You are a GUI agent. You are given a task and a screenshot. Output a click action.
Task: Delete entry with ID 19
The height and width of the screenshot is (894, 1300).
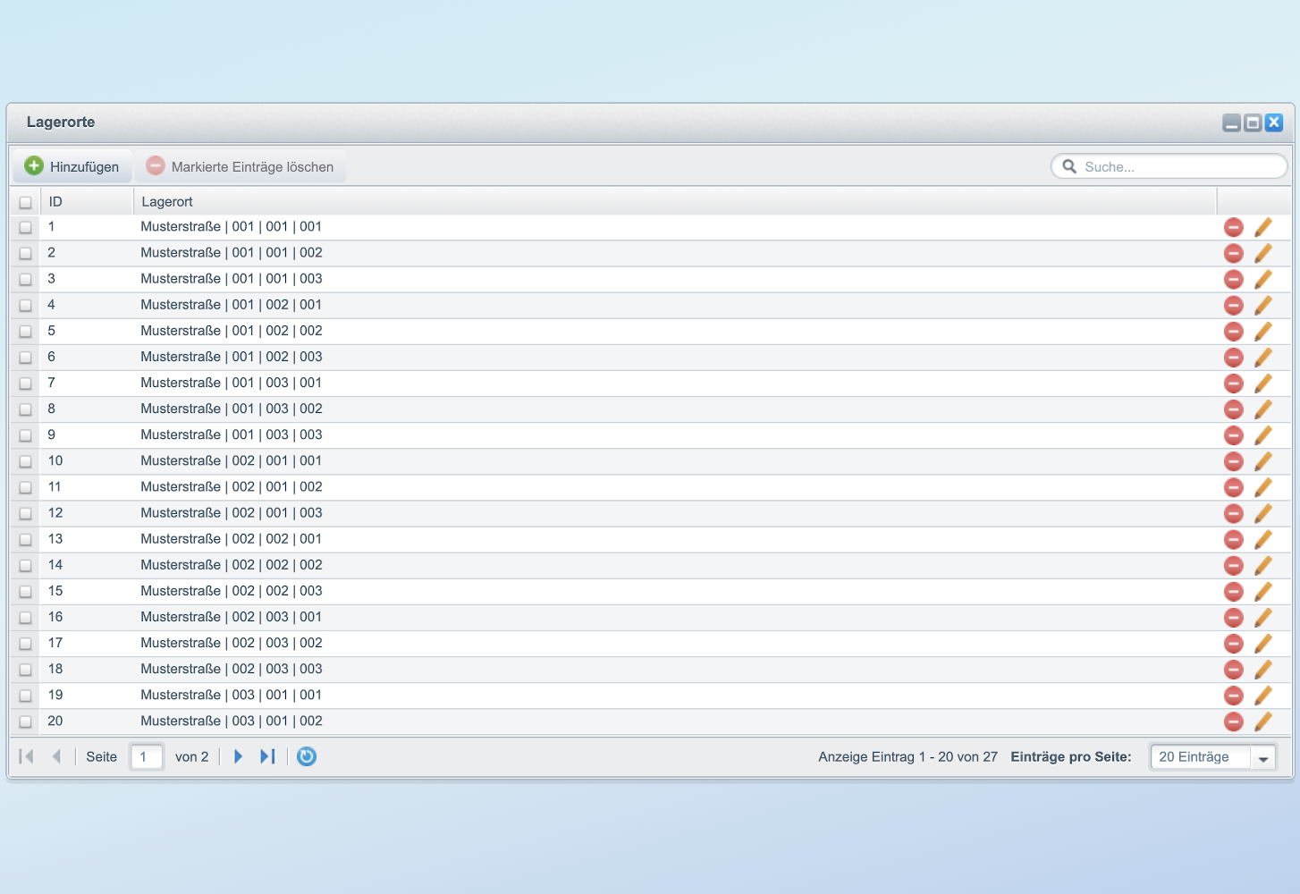click(x=1234, y=695)
